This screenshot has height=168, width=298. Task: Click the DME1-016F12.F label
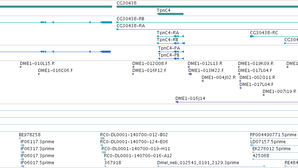tap(149, 71)
